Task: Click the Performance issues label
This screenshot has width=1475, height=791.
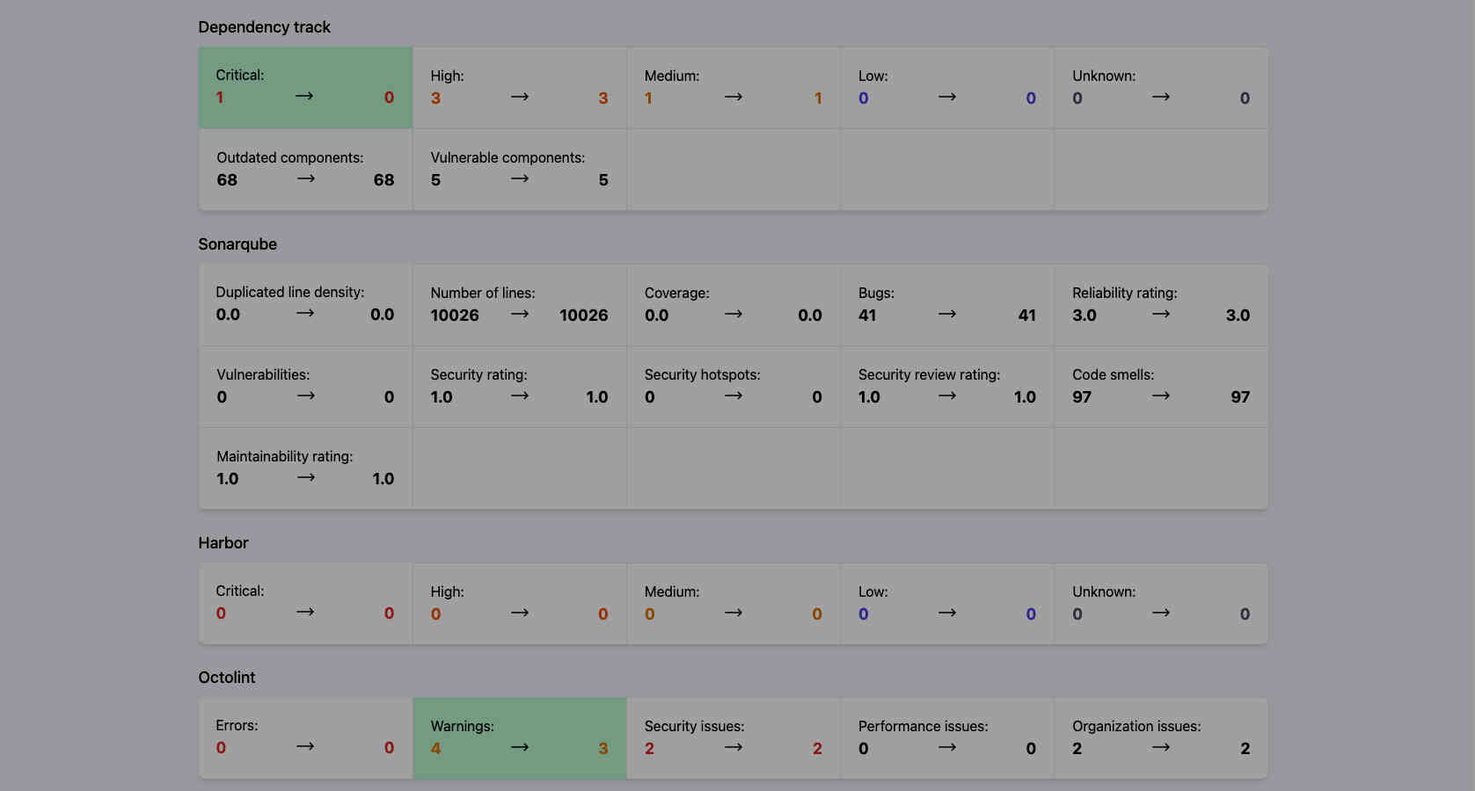Action: click(x=923, y=726)
